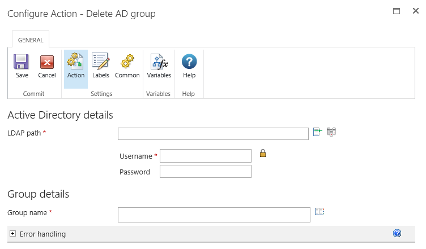The height and width of the screenshot is (249, 426).
Task: Click into the Group name field
Action: (x=214, y=215)
